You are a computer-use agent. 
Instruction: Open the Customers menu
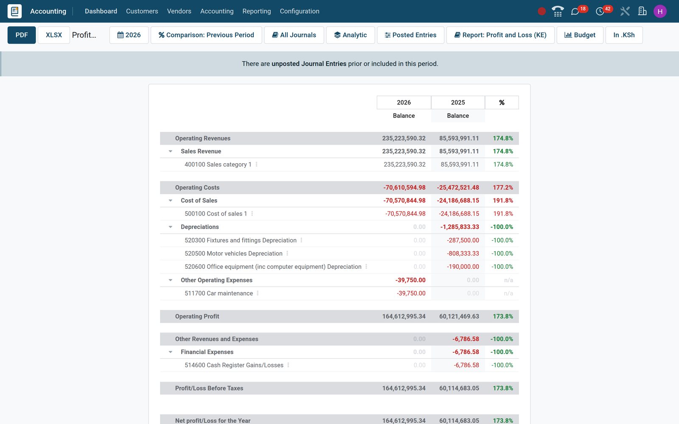click(x=142, y=11)
